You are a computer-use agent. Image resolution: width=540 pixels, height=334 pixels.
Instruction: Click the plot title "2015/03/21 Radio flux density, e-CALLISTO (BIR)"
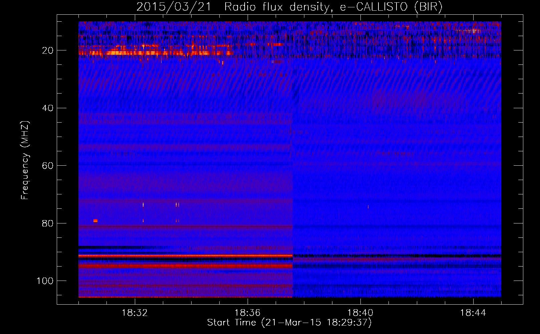(x=289, y=7)
